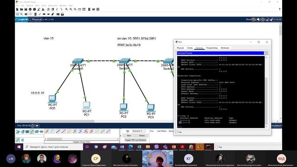Pick the Copper Cross-Over dashed cable
This screenshot has width=297, height=167.
[x=64, y=131]
